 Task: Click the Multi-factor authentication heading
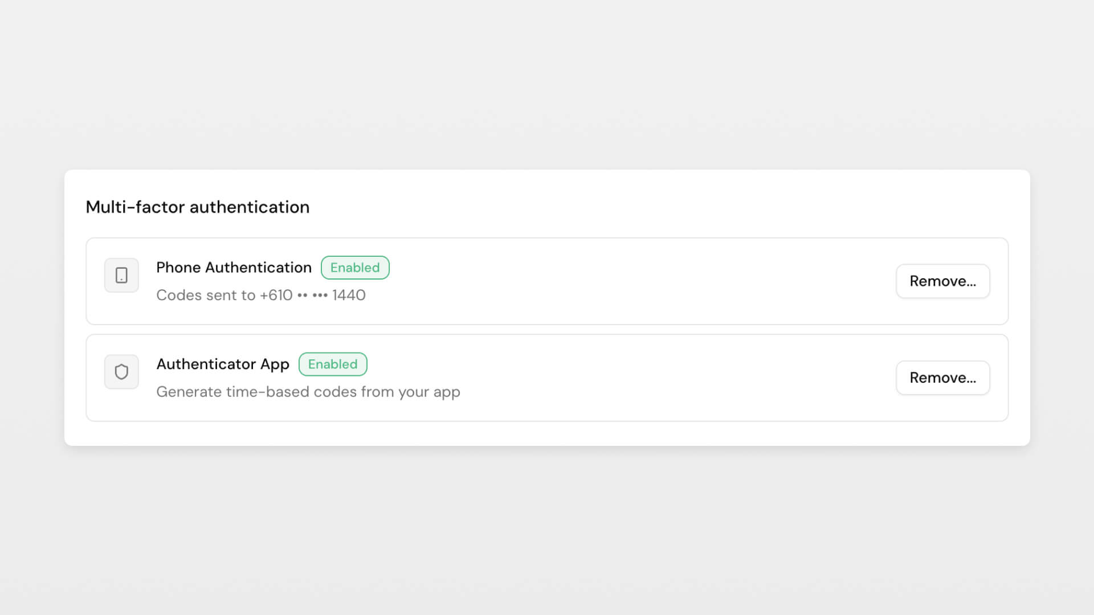(x=197, y=207)
